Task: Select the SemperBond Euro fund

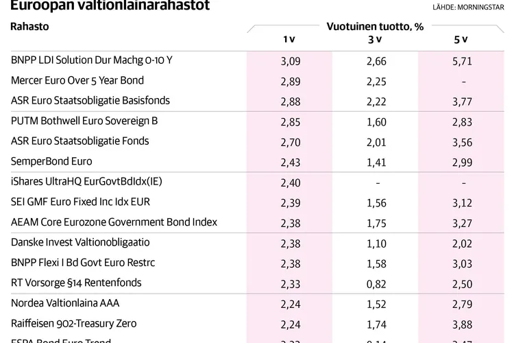Action: tap(51, 161)
